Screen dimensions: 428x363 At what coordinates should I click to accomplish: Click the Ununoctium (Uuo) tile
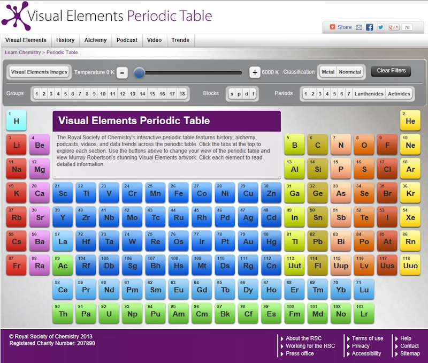pyautogui.click(x=410, y=265)
